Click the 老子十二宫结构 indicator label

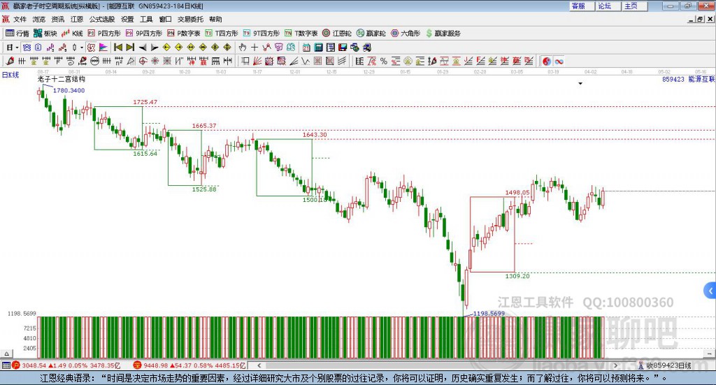(62, 79)
